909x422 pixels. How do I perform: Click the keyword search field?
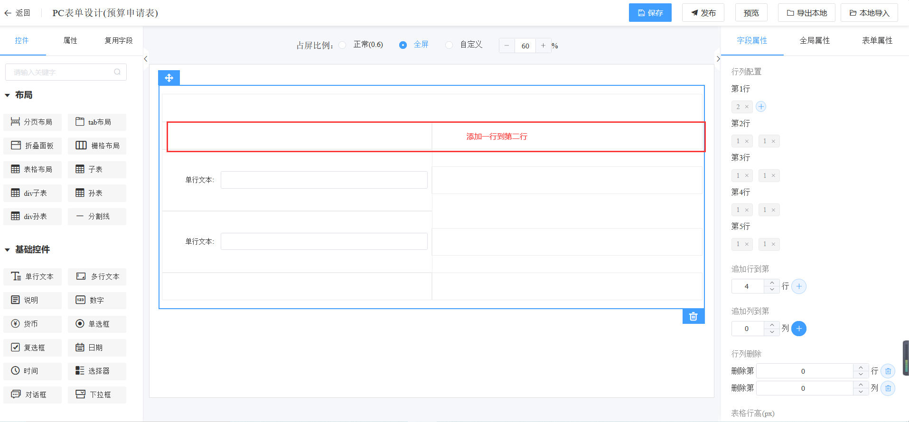[66, 72]
